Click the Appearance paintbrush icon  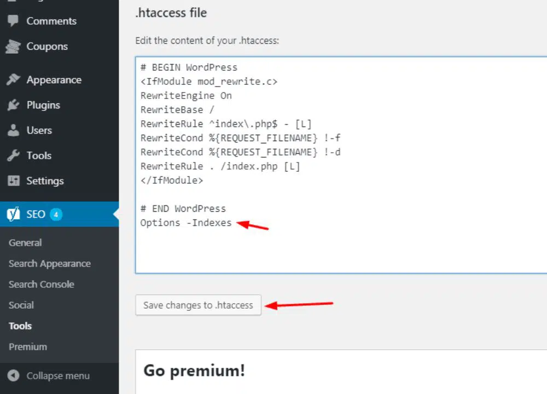pos(13,80)
